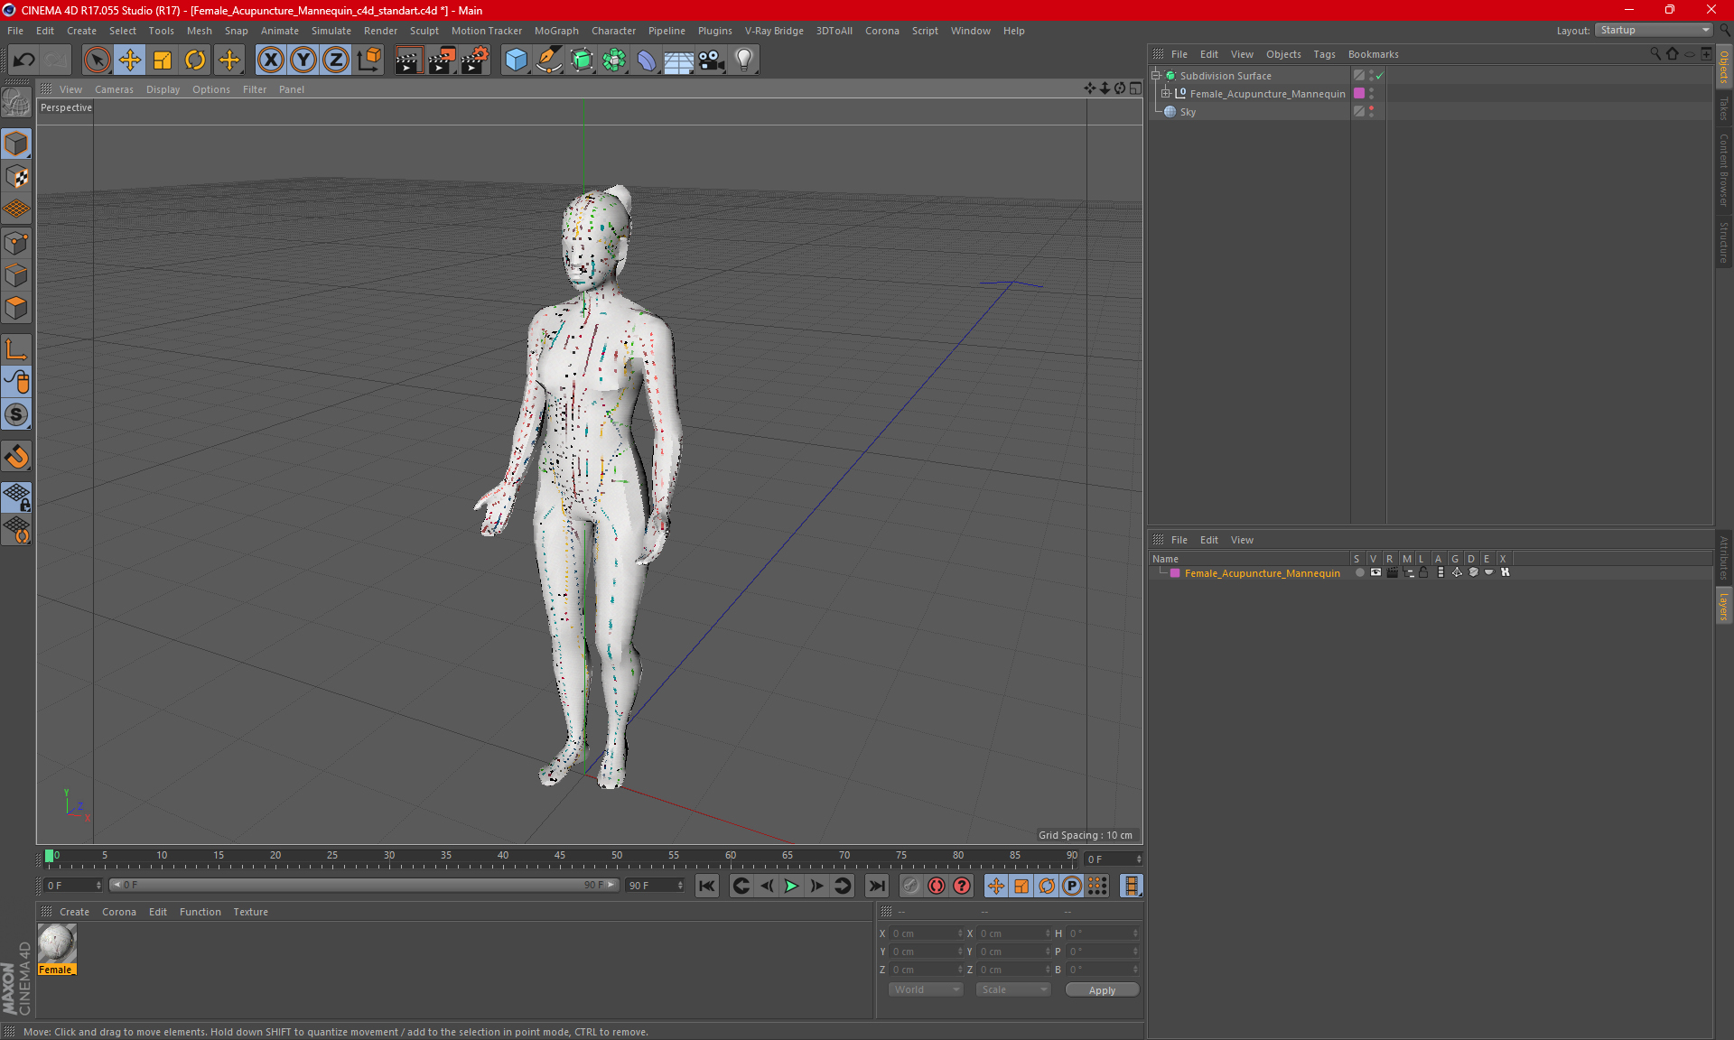Screen dimensions: 1734x1040
Task: Toggle parameter keyframe recording P button
Action: click(x=1072, y=886)
